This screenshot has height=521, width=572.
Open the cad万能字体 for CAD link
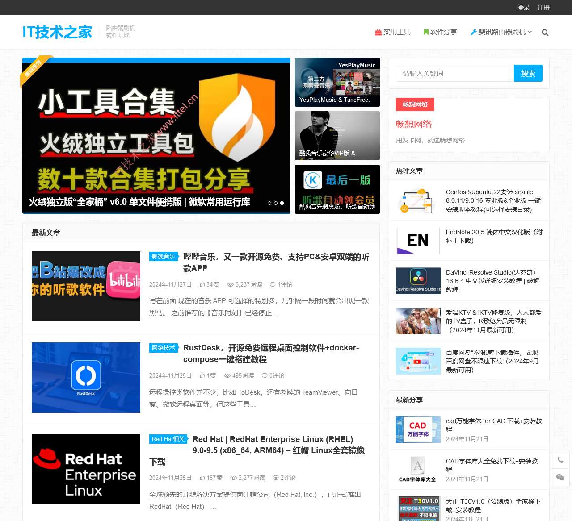(x=494, y=425)
